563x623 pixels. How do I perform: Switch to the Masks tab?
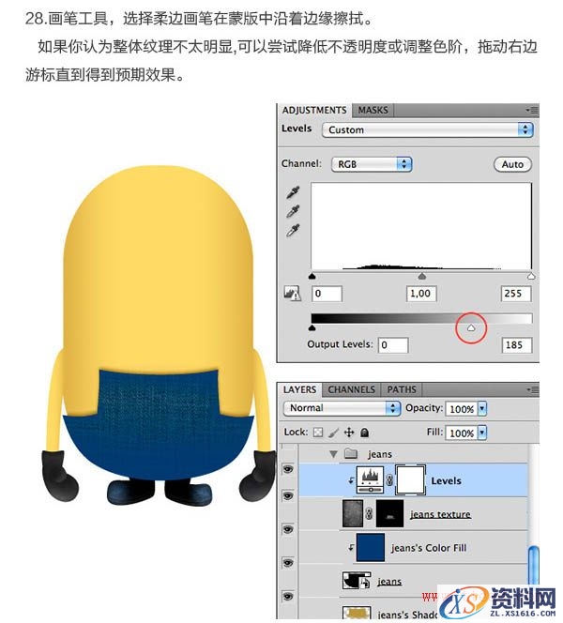click(x=373, y=110)
